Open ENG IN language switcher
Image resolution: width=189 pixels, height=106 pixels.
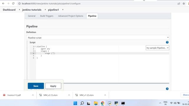[165, 103]
